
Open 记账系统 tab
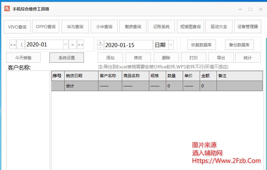click(x=161, y=26)
